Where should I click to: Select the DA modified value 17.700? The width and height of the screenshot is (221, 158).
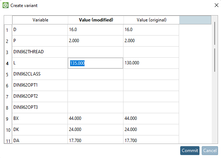[95, 139]
